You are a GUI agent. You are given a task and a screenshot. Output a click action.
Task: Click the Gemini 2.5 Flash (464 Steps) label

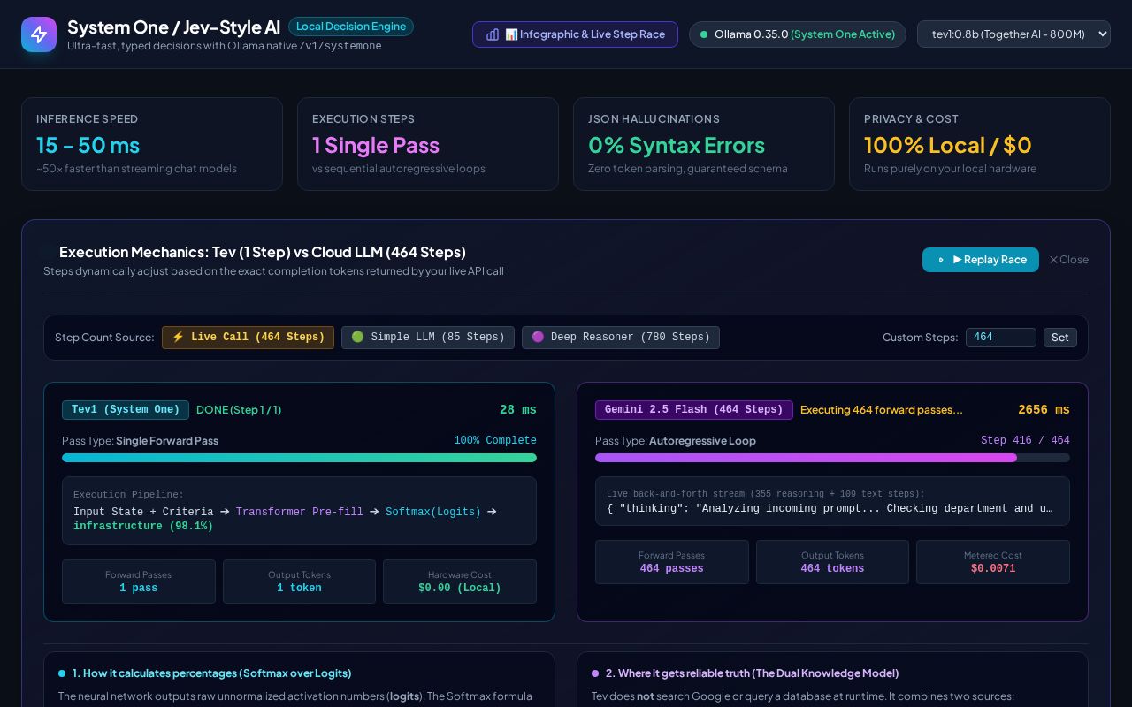694,410
